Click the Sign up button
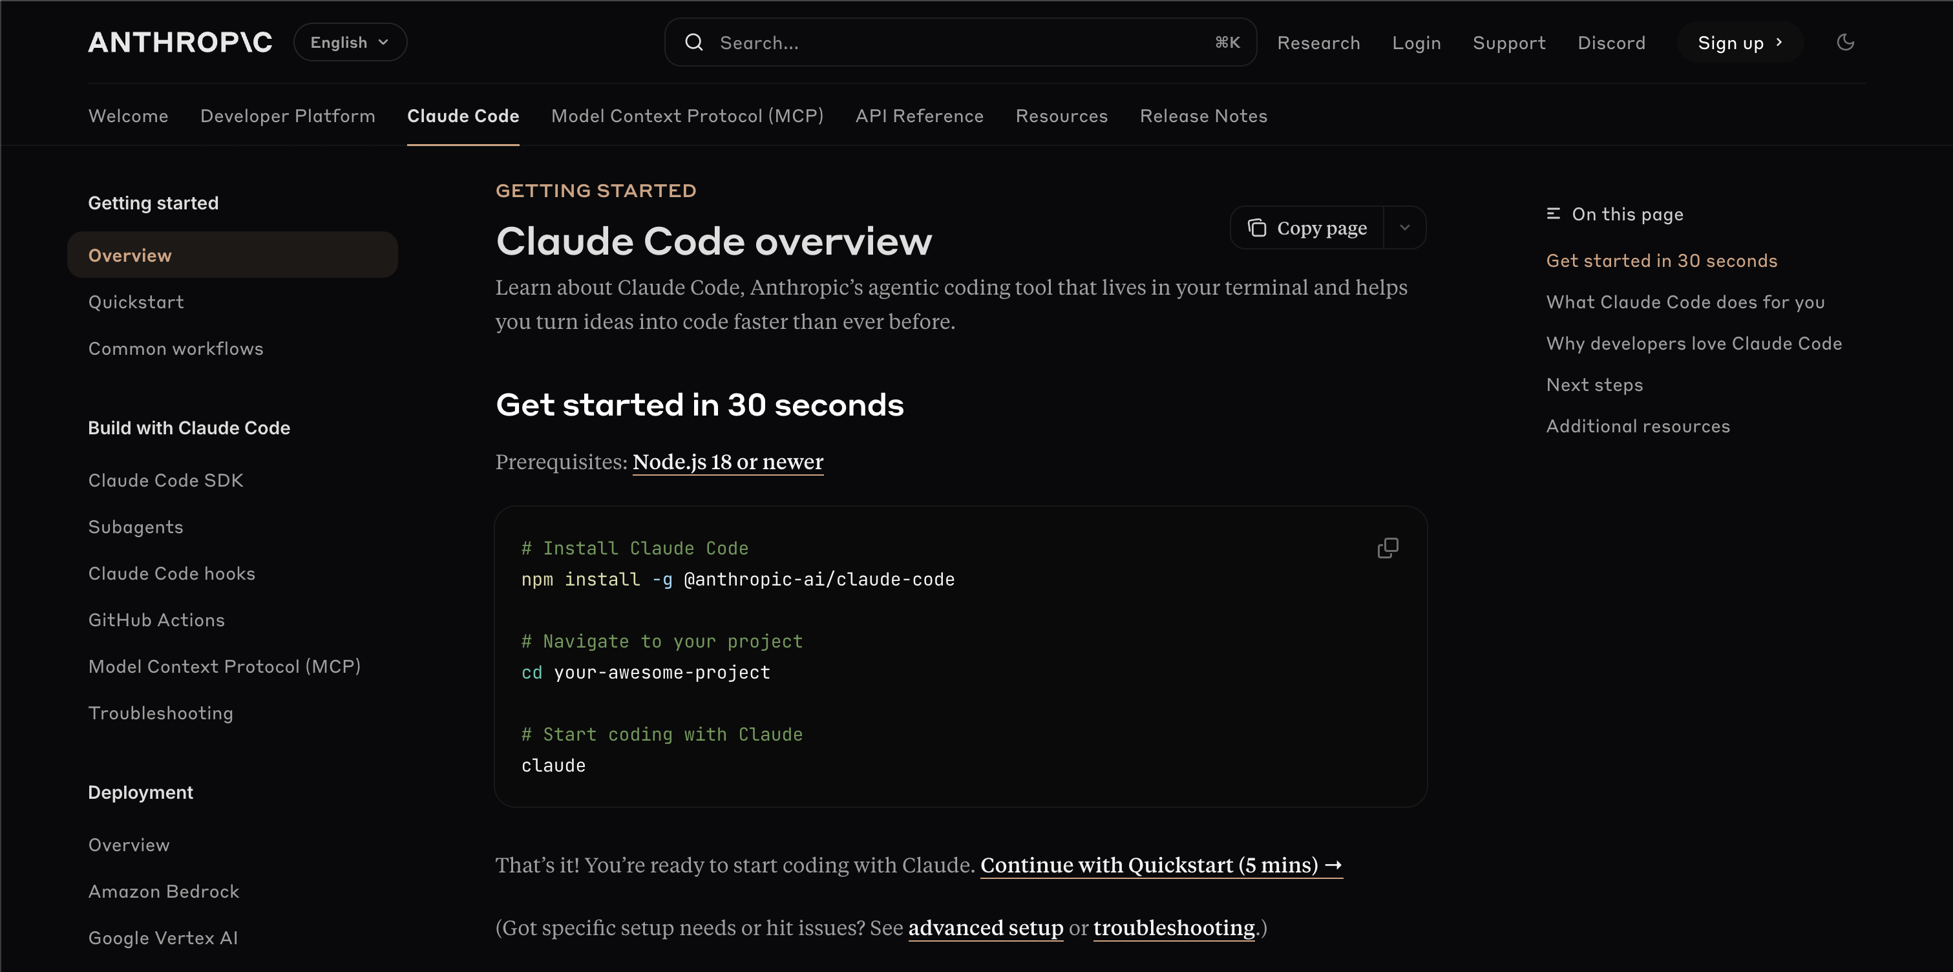This screenshot has width=1953, height=972. pyautogui.click(x=1739, y=43)
